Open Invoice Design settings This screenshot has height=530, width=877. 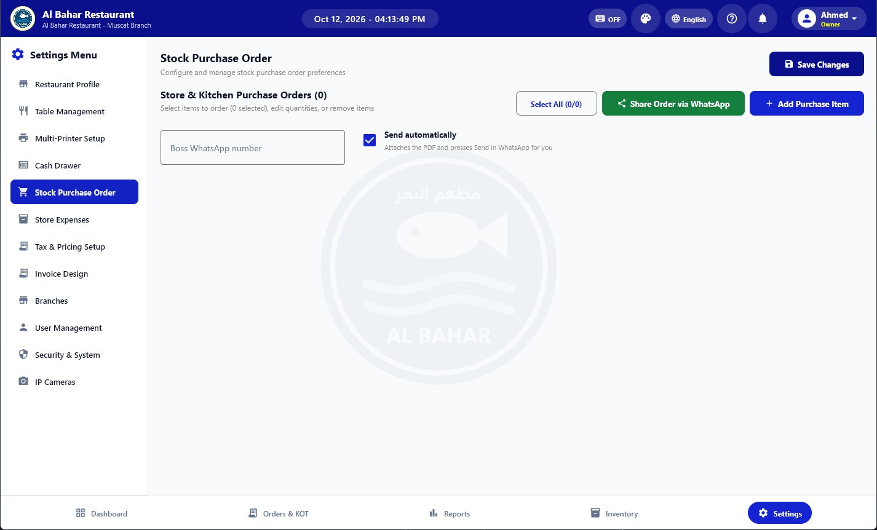pyautogui.click(x=74, y=274)
